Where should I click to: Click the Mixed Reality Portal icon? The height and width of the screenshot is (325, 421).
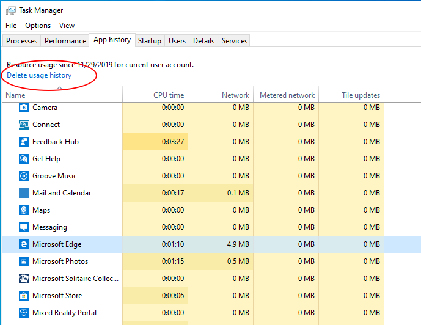24,313
